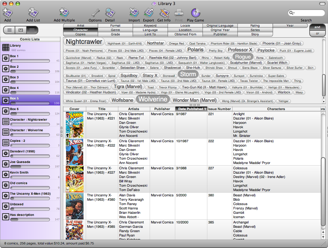The width and height of the screenshot is (328, 248).
Task: Select Old comics smart list icon
Action: pyautogui.click(x=6, y=185)
